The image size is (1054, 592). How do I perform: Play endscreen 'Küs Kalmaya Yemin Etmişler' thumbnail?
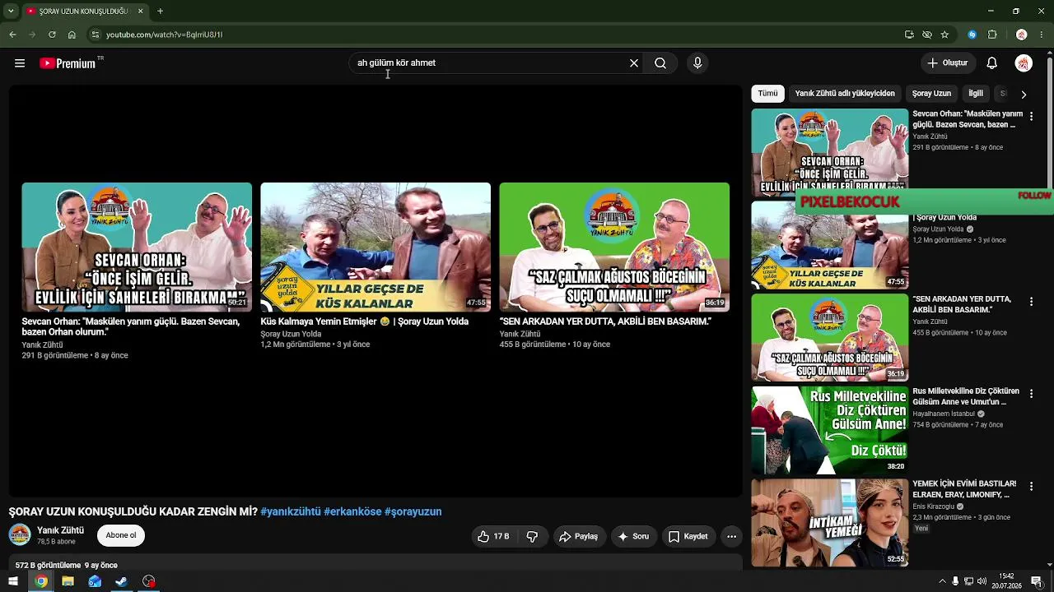(375, 247)
